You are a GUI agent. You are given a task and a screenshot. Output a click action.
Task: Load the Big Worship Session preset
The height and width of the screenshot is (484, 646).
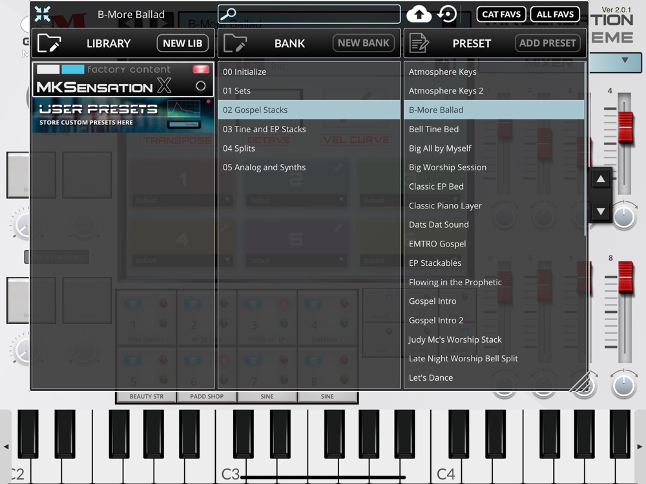[x=494, y=167]
